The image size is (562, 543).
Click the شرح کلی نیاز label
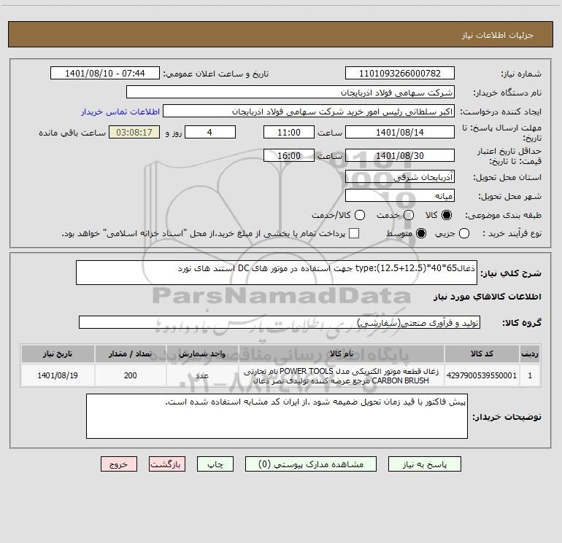pos(511,273)
